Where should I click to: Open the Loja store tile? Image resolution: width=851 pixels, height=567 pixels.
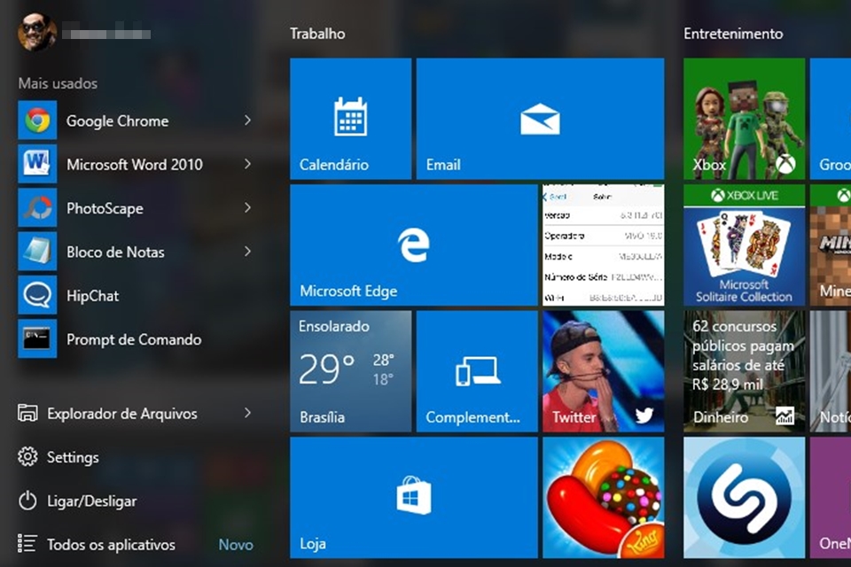point(414,498)
